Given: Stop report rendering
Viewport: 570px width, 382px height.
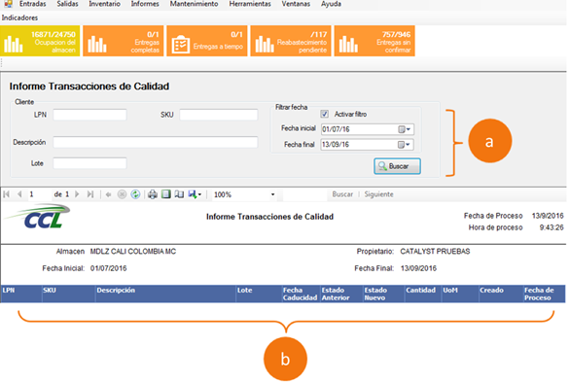Looking at the screenshot, I should (x=122, y=194).
